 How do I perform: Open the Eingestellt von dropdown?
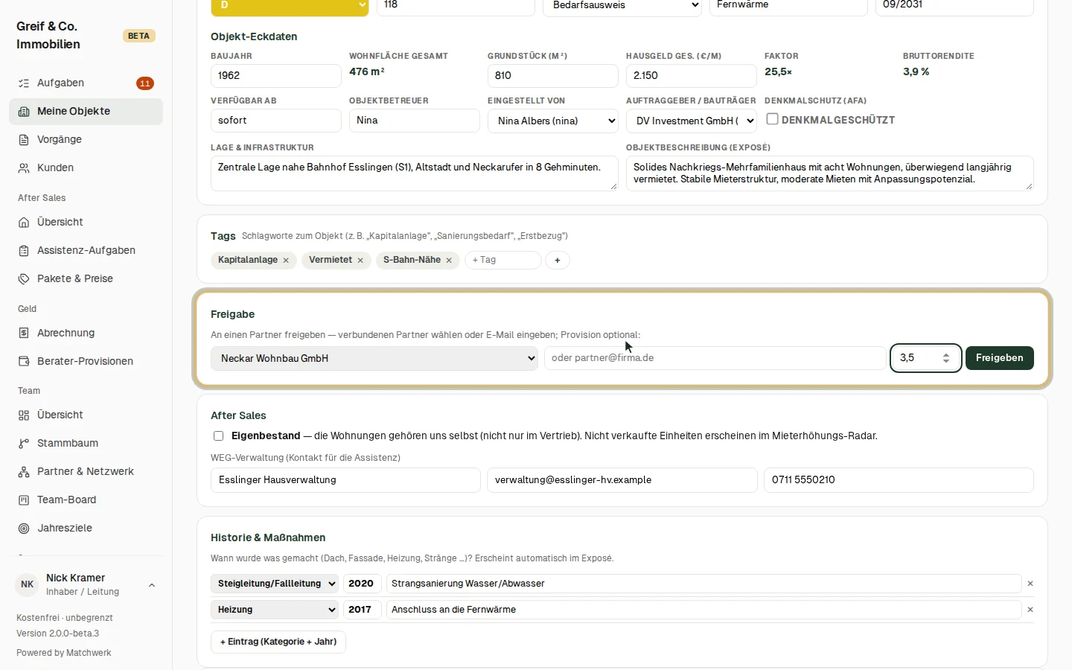pyautogui.click(x=553, y=121)
